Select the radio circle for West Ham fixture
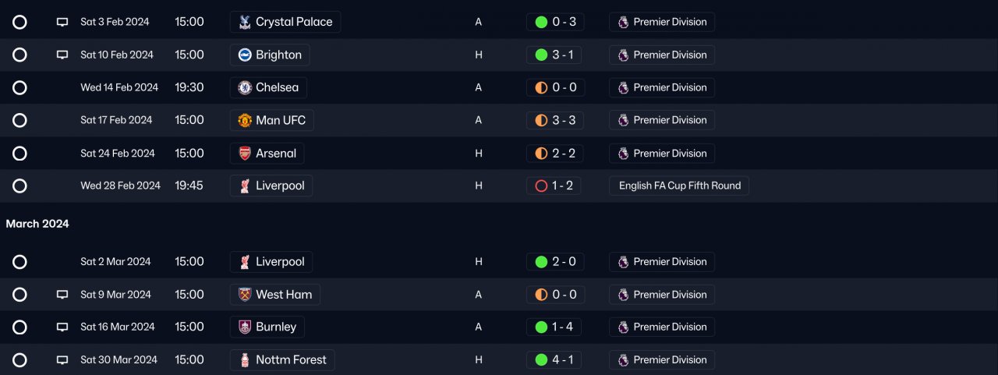The image size is (998, 375). click(19, 295)
